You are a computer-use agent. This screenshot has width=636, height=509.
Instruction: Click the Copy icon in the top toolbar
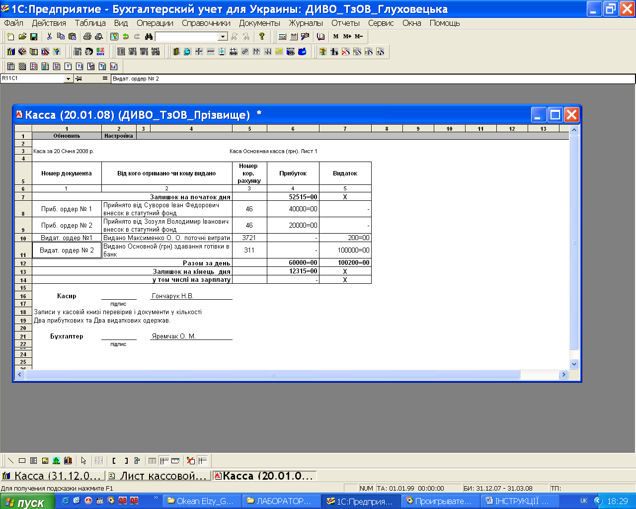point(61,37)
